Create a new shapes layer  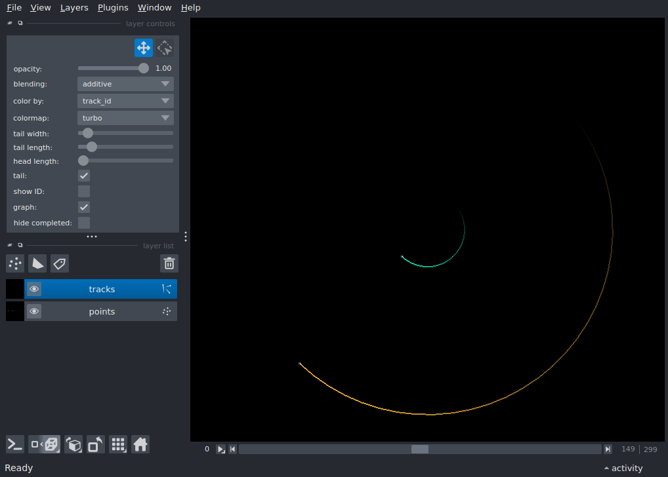37,263
